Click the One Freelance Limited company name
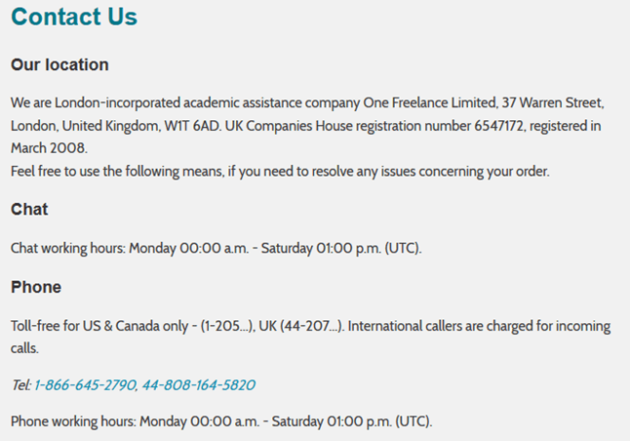 [430, 102]
